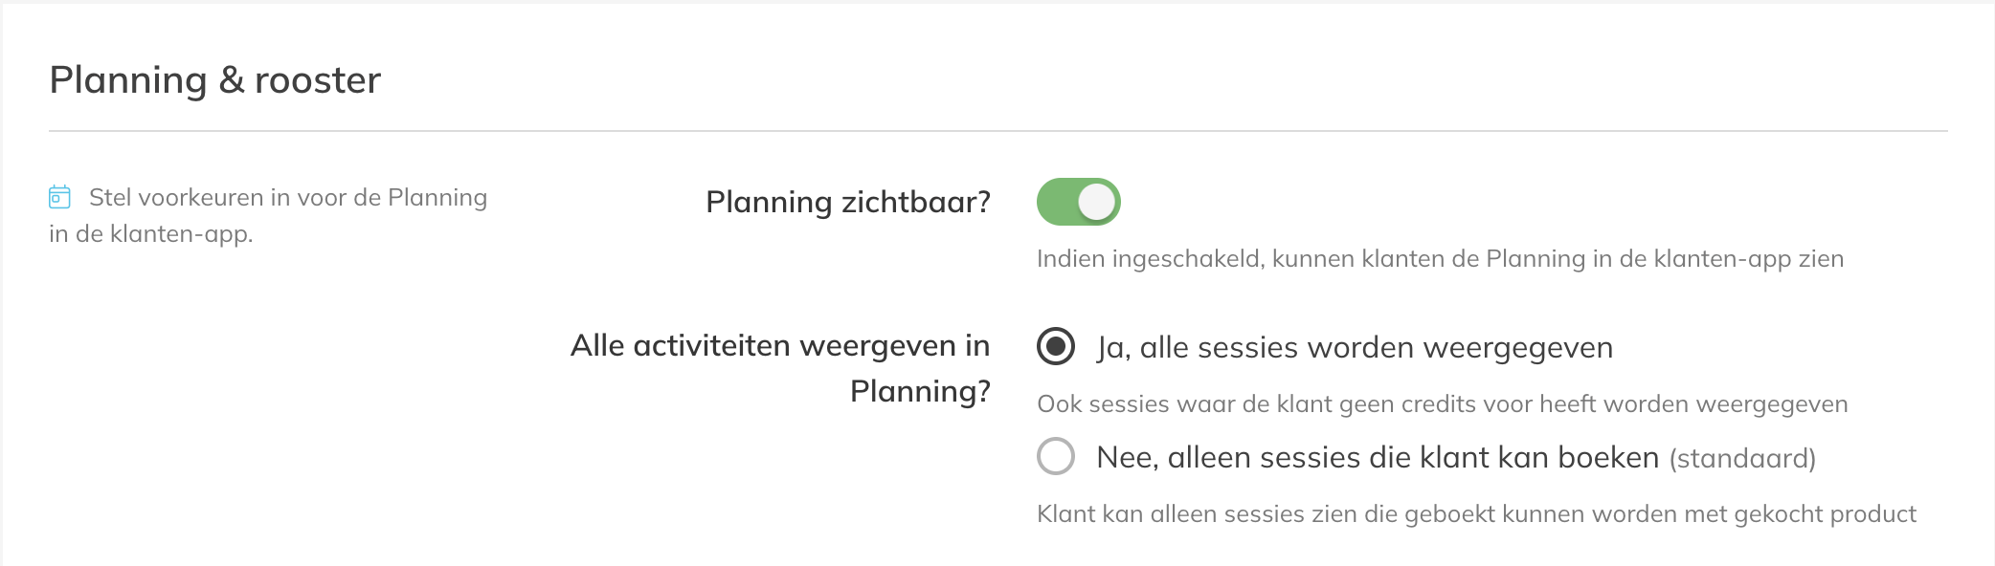Click the horizontal divider below the section heading
The image size is (1995, 566).
tap(998, 131)
